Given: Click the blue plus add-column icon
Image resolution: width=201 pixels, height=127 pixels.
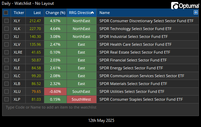Looking at the screenshot, I should point(196,12).
